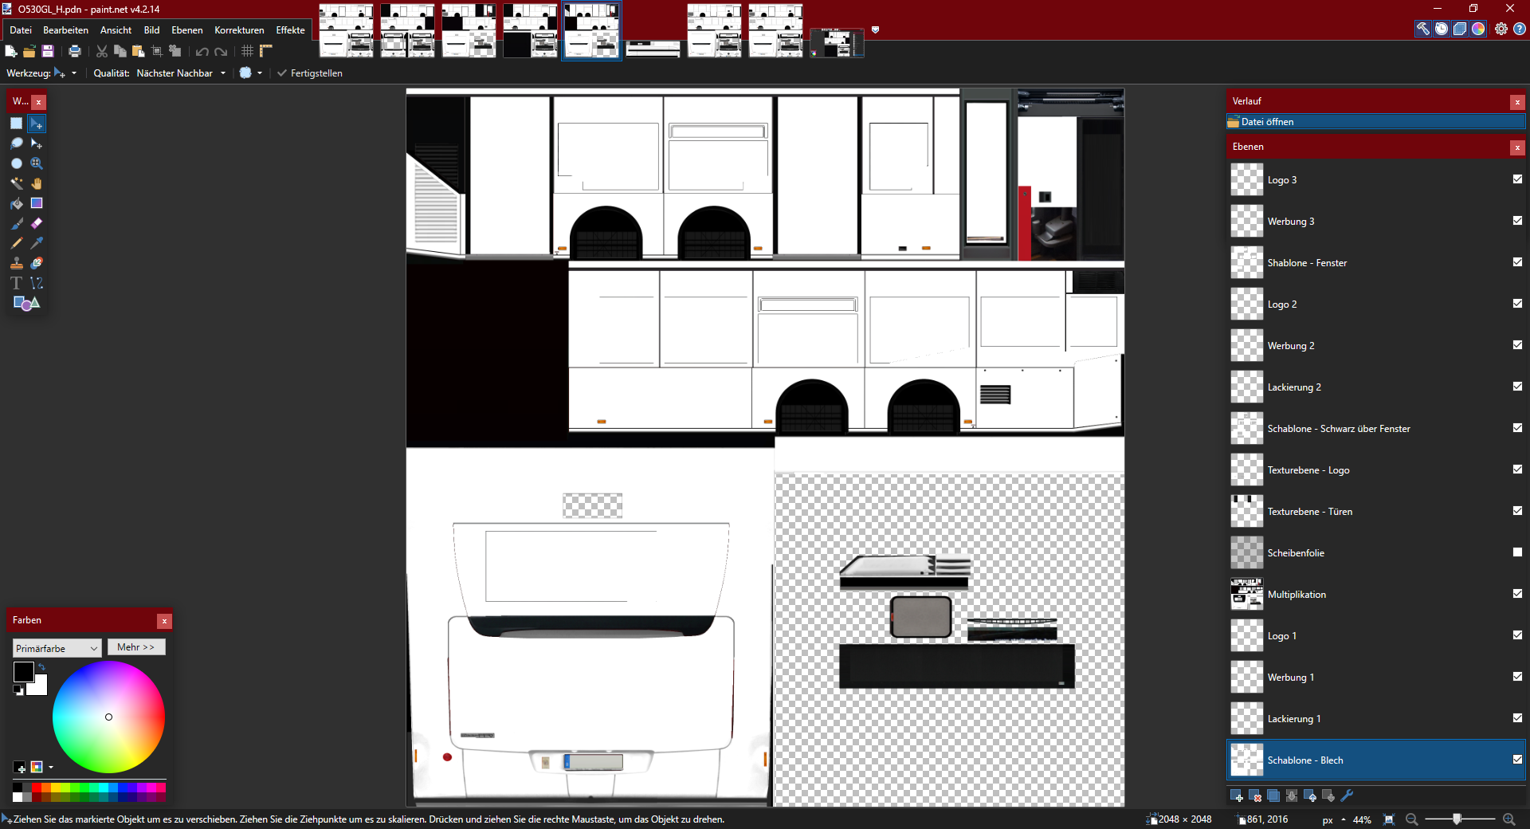Activate the Text tool

(16, 283)
